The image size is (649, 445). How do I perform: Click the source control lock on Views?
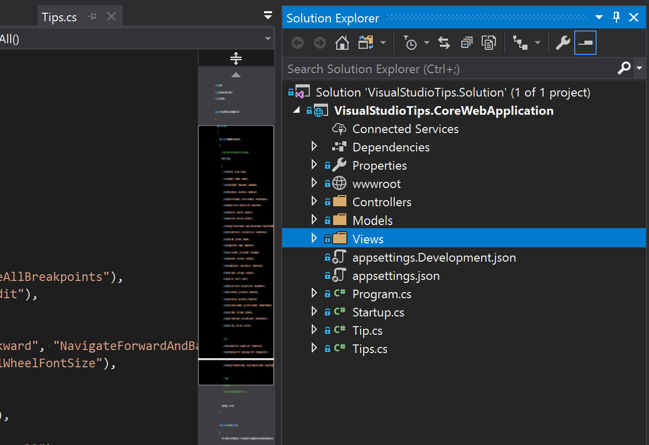click(x=328, y=239)
